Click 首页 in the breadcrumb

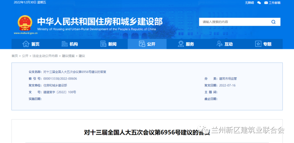click(x=15, y=56)
